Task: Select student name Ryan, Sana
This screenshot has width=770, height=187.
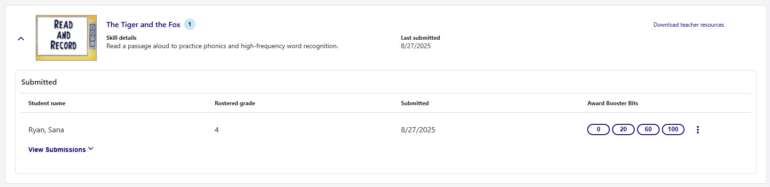Action: tap(46, 130)
